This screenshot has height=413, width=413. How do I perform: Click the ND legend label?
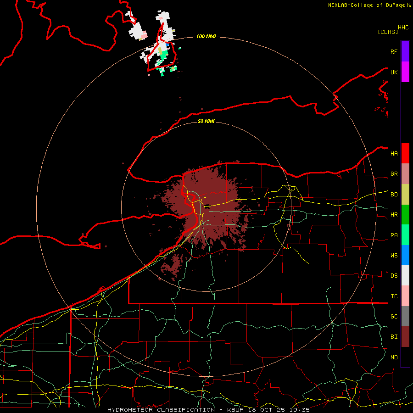[x=394, y=357]
